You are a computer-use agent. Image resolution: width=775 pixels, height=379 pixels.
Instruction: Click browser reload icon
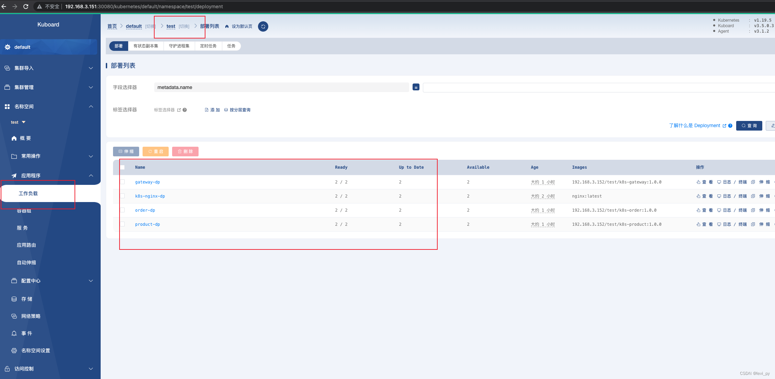[x=26, y=6]
